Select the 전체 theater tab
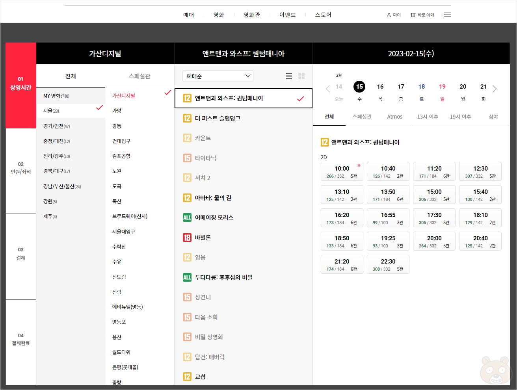Screen dimensions: 517x390 pyautogui.click(x=71, y=76)
